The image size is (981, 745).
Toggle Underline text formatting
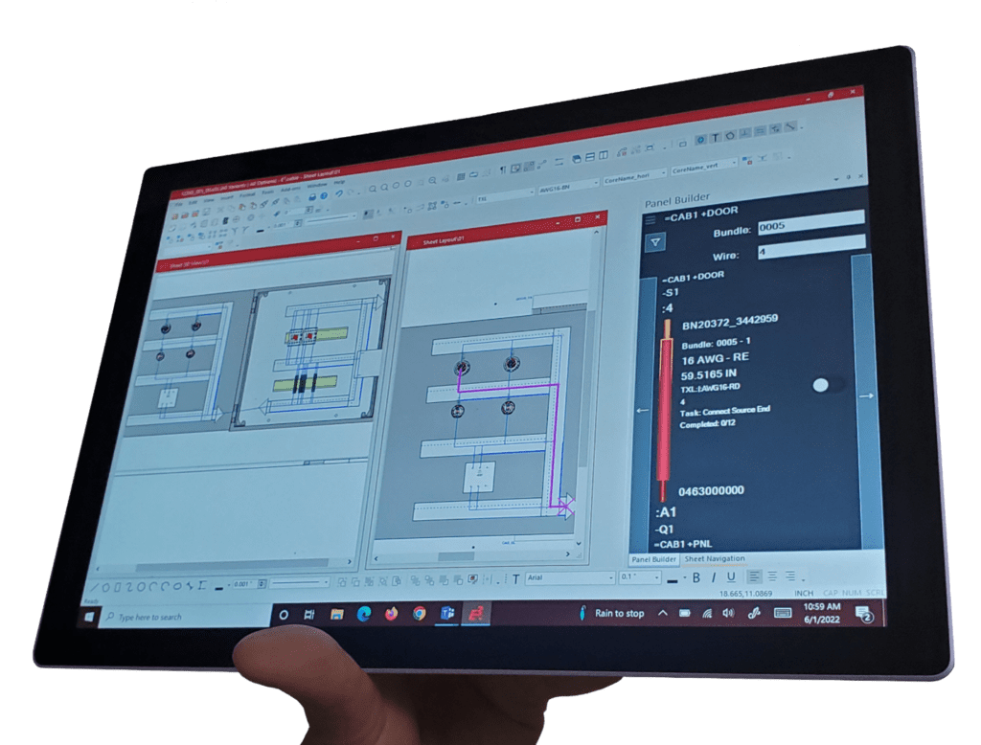(x=731, y=576)
